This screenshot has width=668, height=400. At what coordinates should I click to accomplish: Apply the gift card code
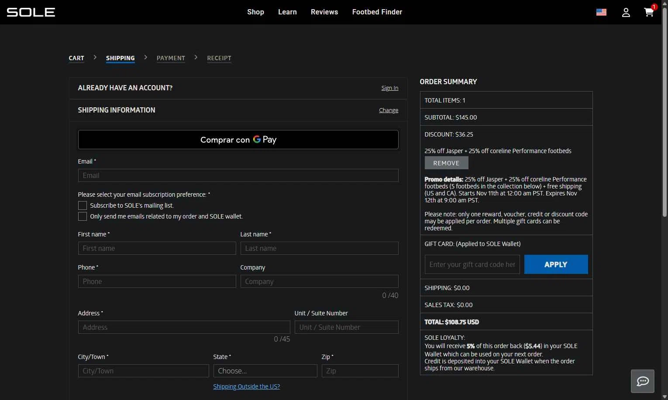click(x=556, y=264)
